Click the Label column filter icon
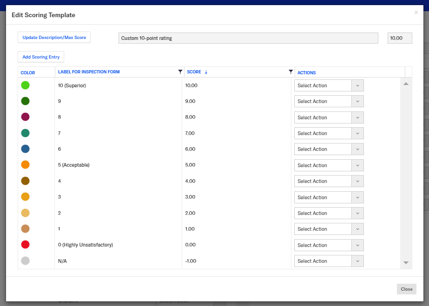The width and height of the screenshot is (429, 306). 180,72
